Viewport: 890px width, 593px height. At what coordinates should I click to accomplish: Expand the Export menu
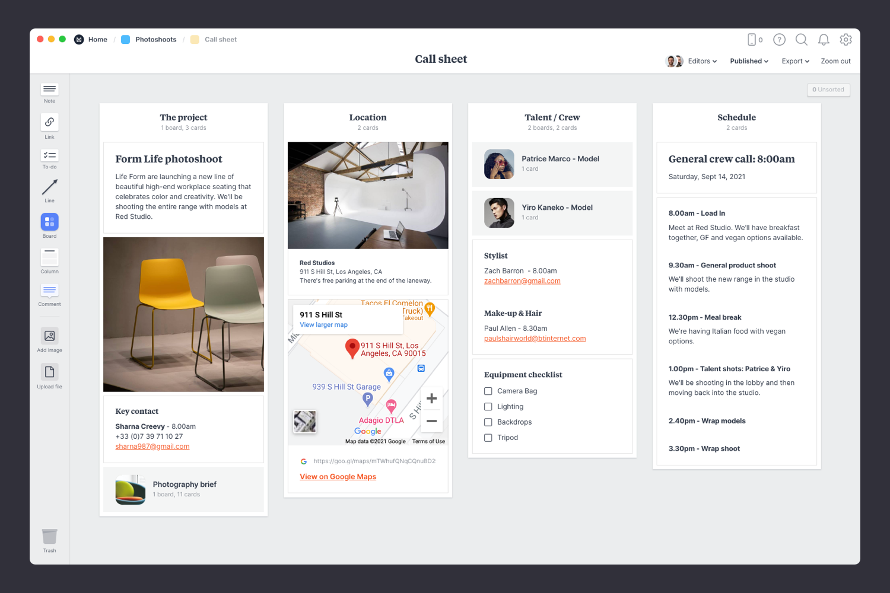pyautogui.click(x=794, y=60)
